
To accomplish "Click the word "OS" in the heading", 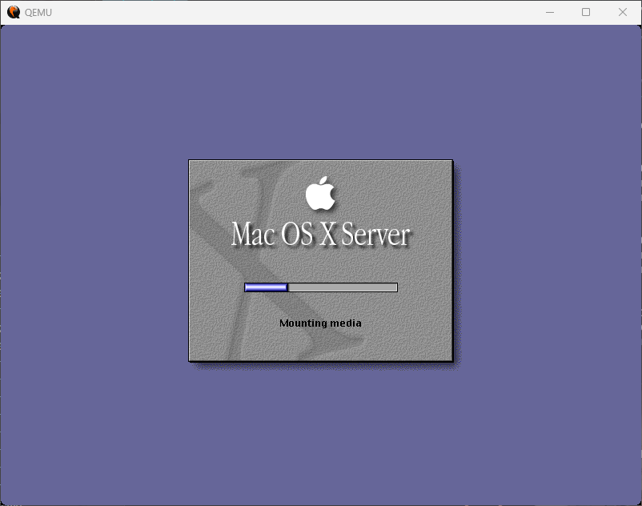I will pos(297,235).
